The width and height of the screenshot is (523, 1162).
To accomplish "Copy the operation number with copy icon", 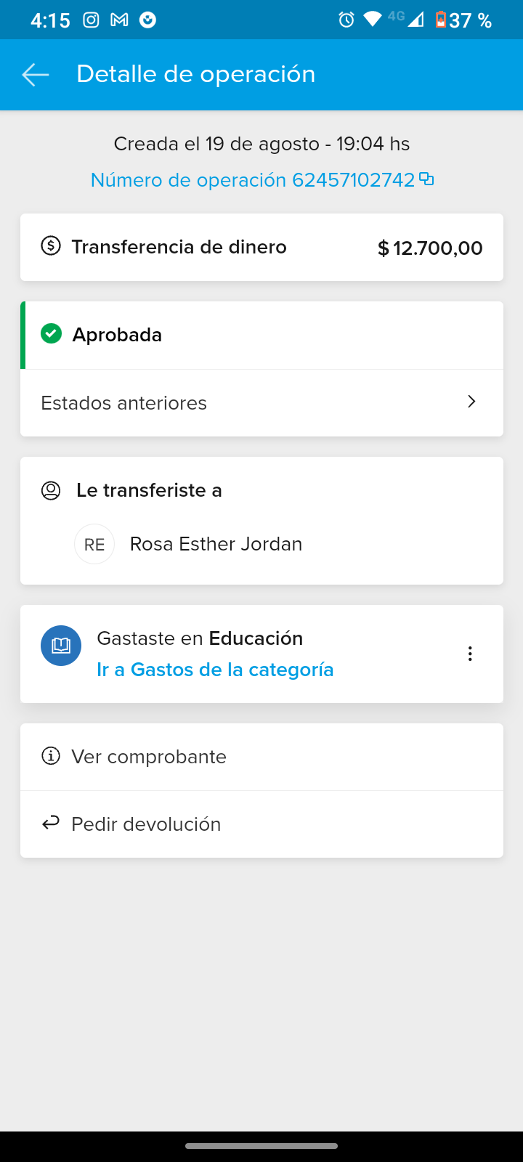I will (x=427, y=179).
